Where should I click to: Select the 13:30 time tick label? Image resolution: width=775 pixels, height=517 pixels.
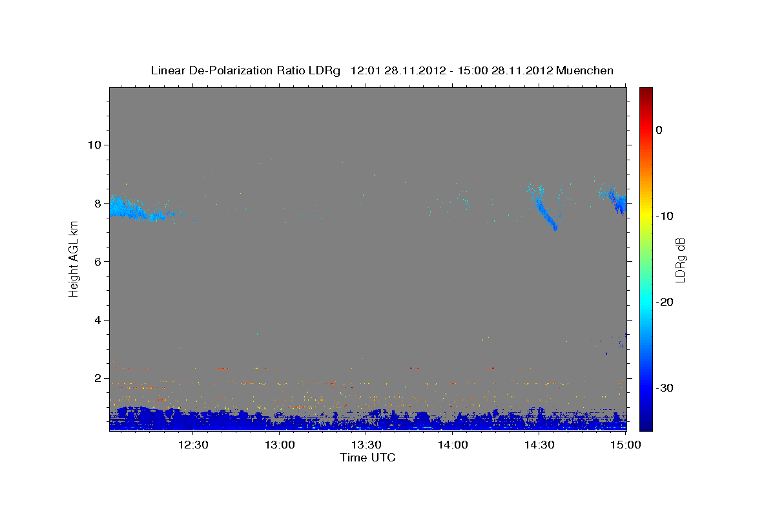[366, 445]
